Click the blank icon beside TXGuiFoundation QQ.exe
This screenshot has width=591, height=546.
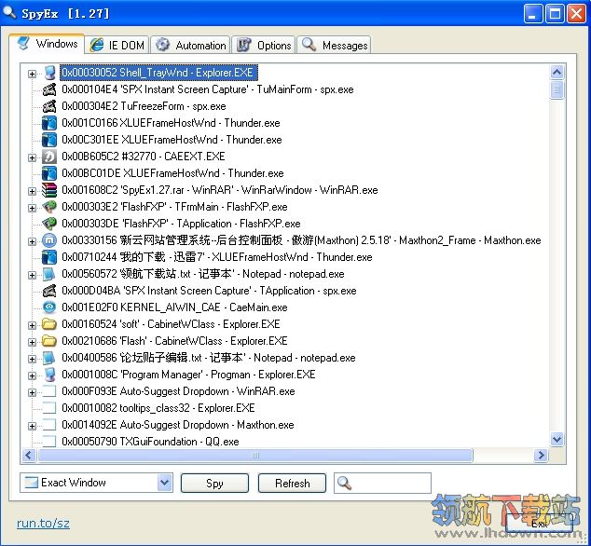coord(49,442)
